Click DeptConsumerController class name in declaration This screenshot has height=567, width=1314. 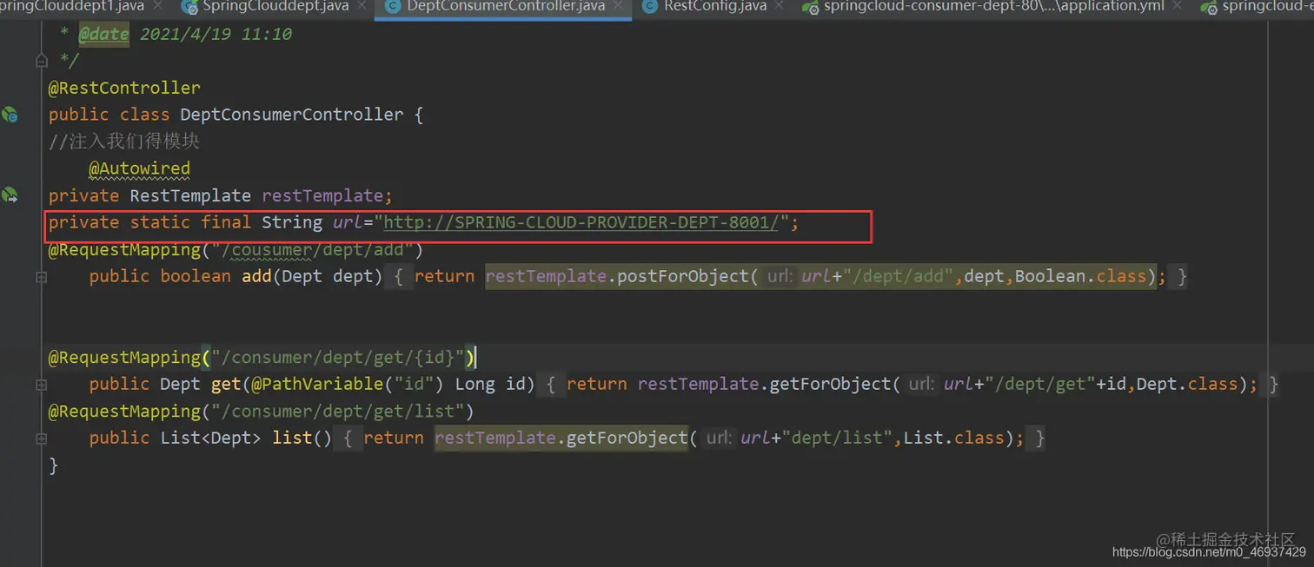click(x=292, y=115)
